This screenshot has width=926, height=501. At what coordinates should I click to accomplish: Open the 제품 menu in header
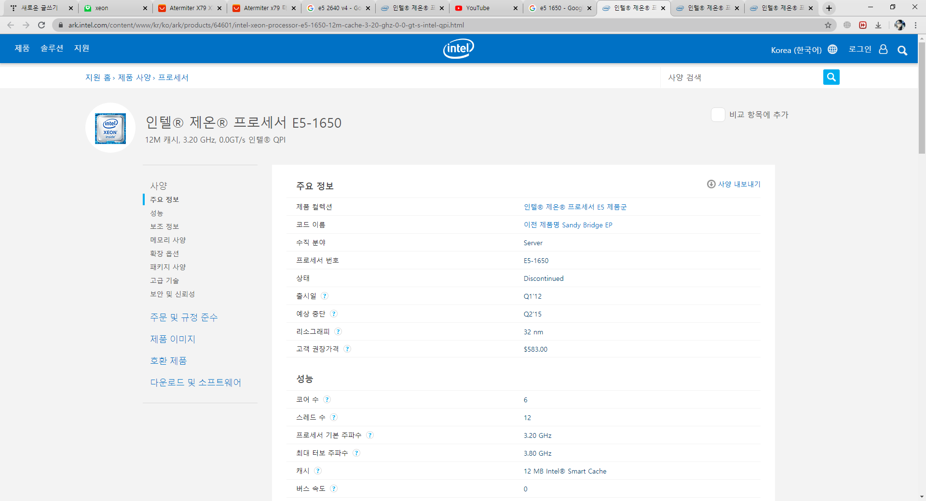[x=22, y=48]
